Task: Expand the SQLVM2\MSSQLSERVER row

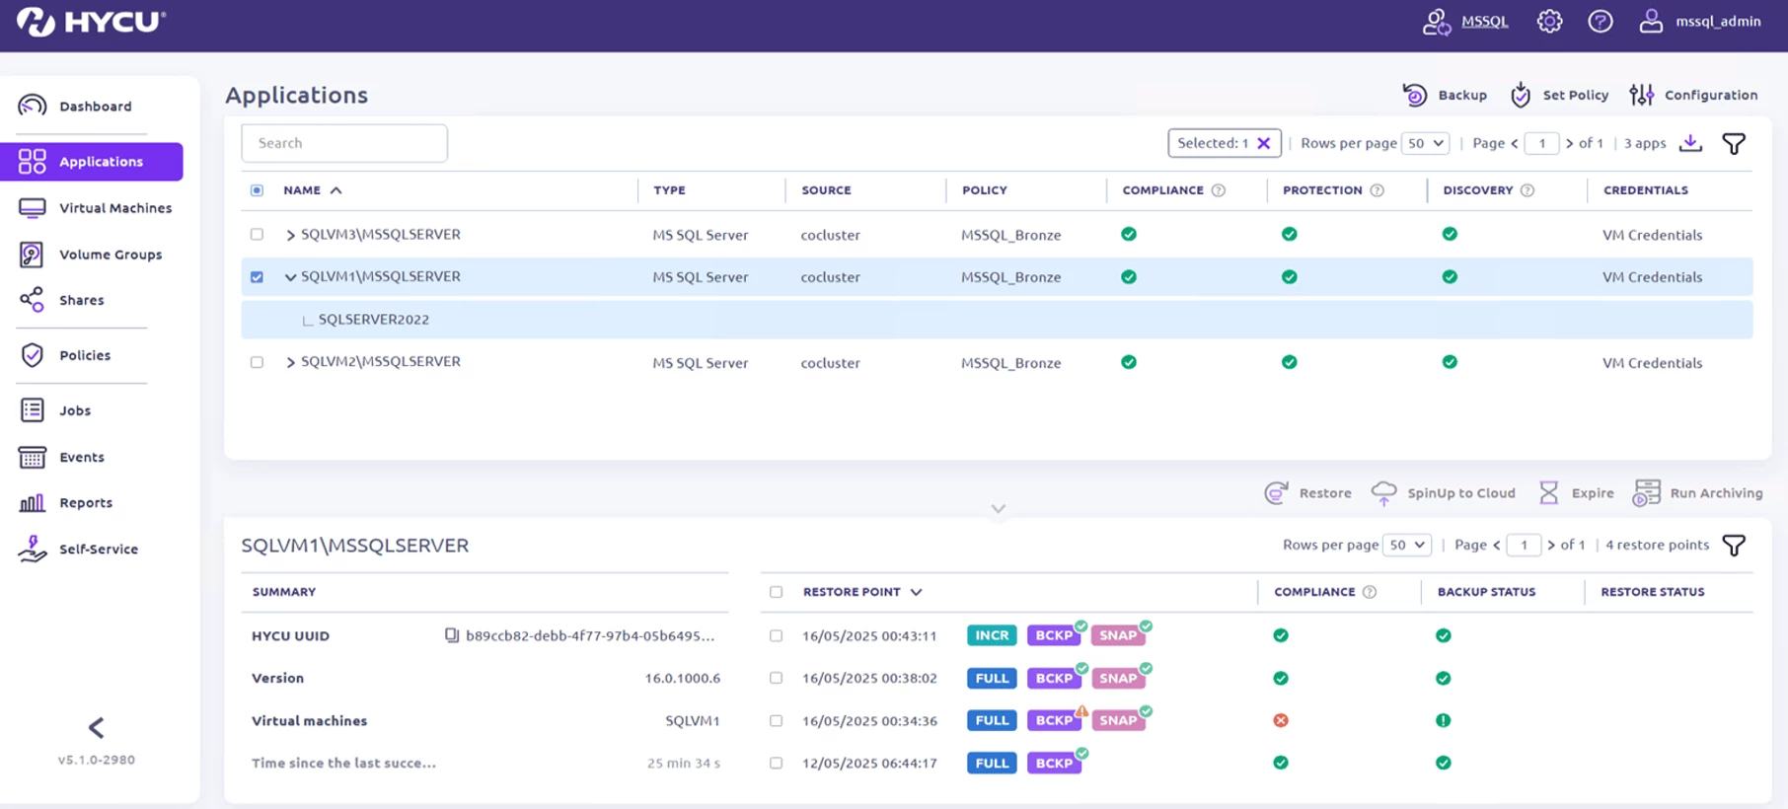Action: [290, 362]
